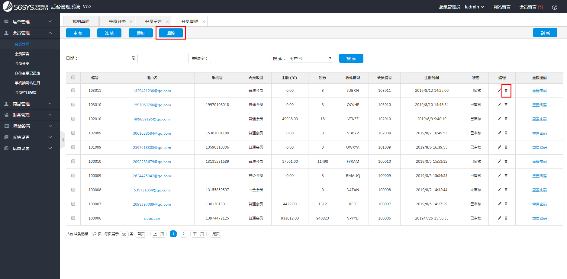This screenshot has width=567, height=279.
Task: Delete member 100010 using its trash icon
Action: pos(506,161)
